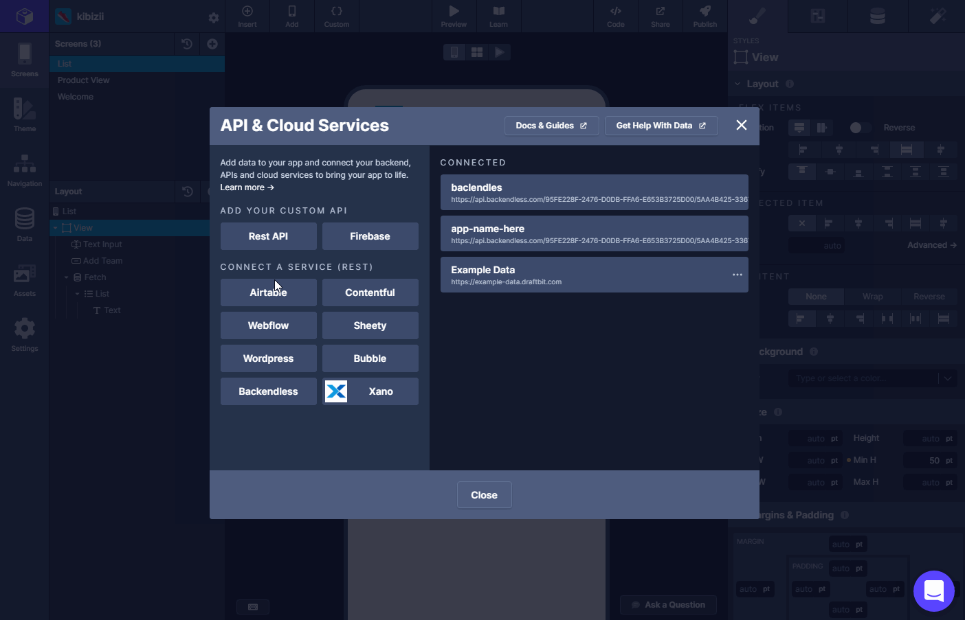Image resolution: width=965 pixels, height=620 pixels.
Task: Open Example Data three-dot options menu
Action: [x=737, y=275]
